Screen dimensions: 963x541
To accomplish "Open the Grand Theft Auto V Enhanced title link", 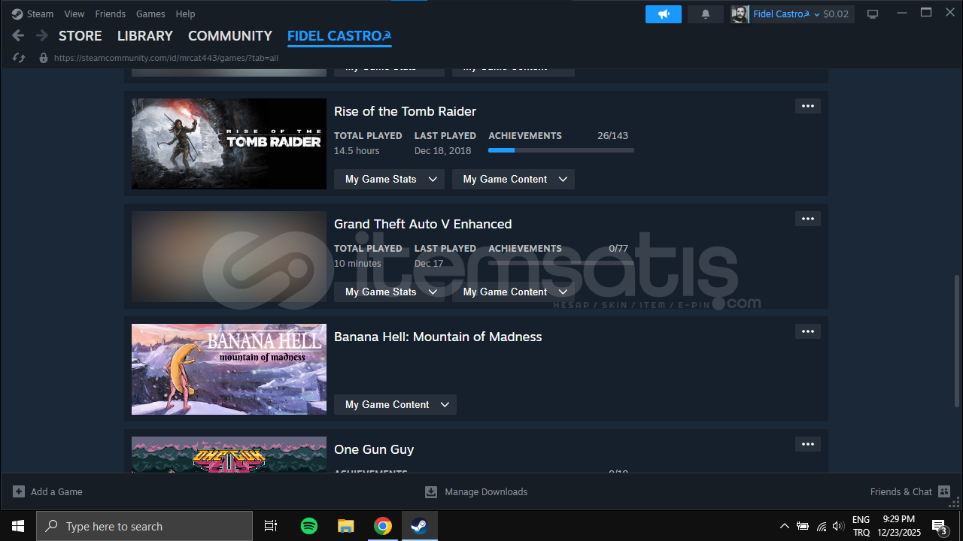I will [423, 224].
